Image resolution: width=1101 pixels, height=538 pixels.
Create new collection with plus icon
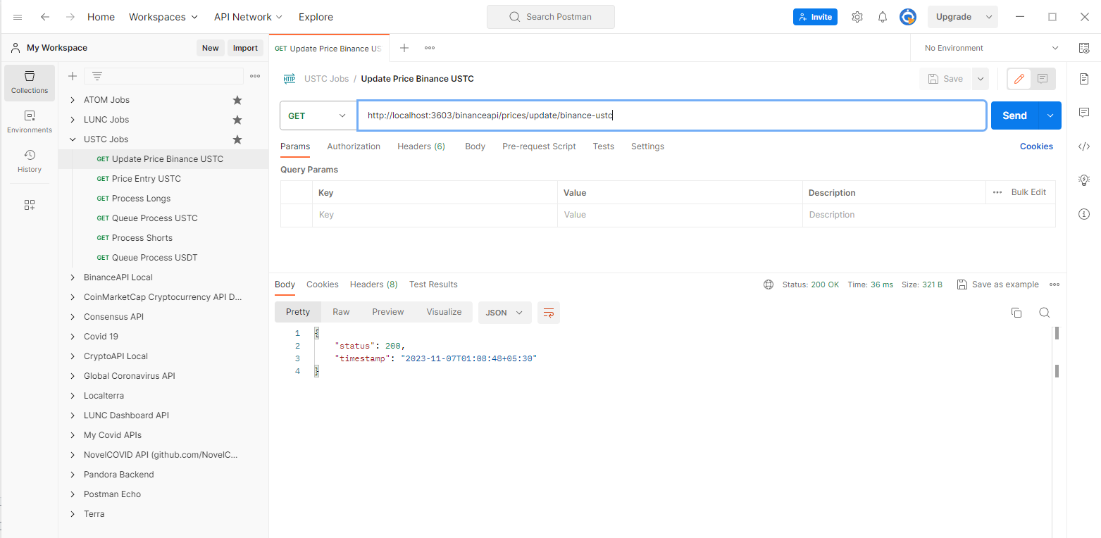point(72,76)
